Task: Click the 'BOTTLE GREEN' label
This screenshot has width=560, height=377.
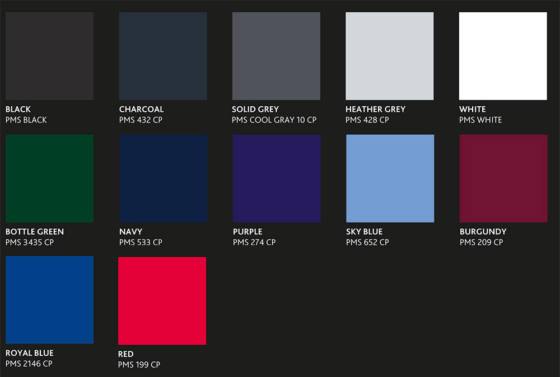Action: point(35,232)
